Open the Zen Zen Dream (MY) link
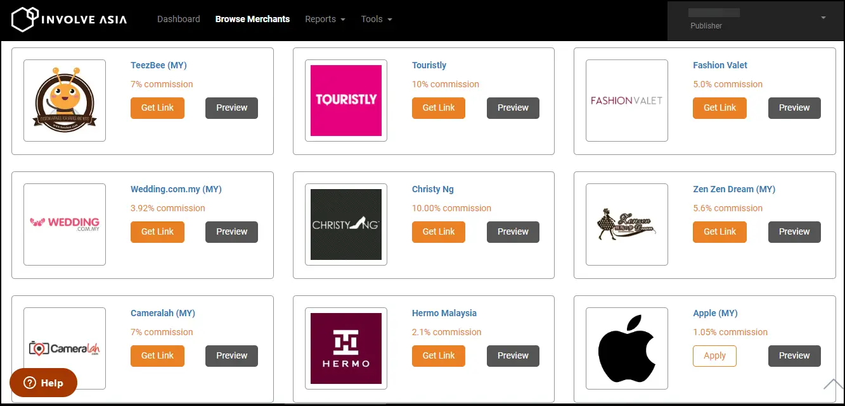Screen dimensions: 845x406 pos(734,189)
